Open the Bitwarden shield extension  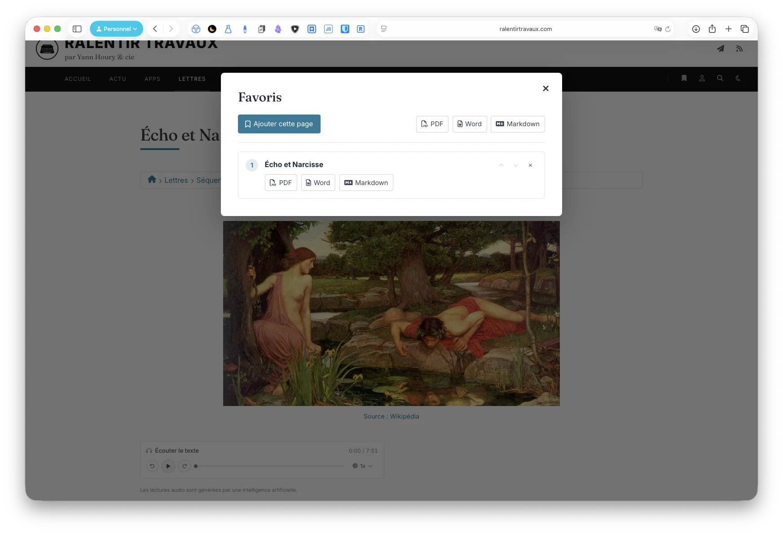[345, 29]
